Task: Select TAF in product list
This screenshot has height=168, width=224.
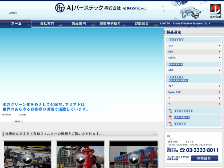Action: pos(193,86)
